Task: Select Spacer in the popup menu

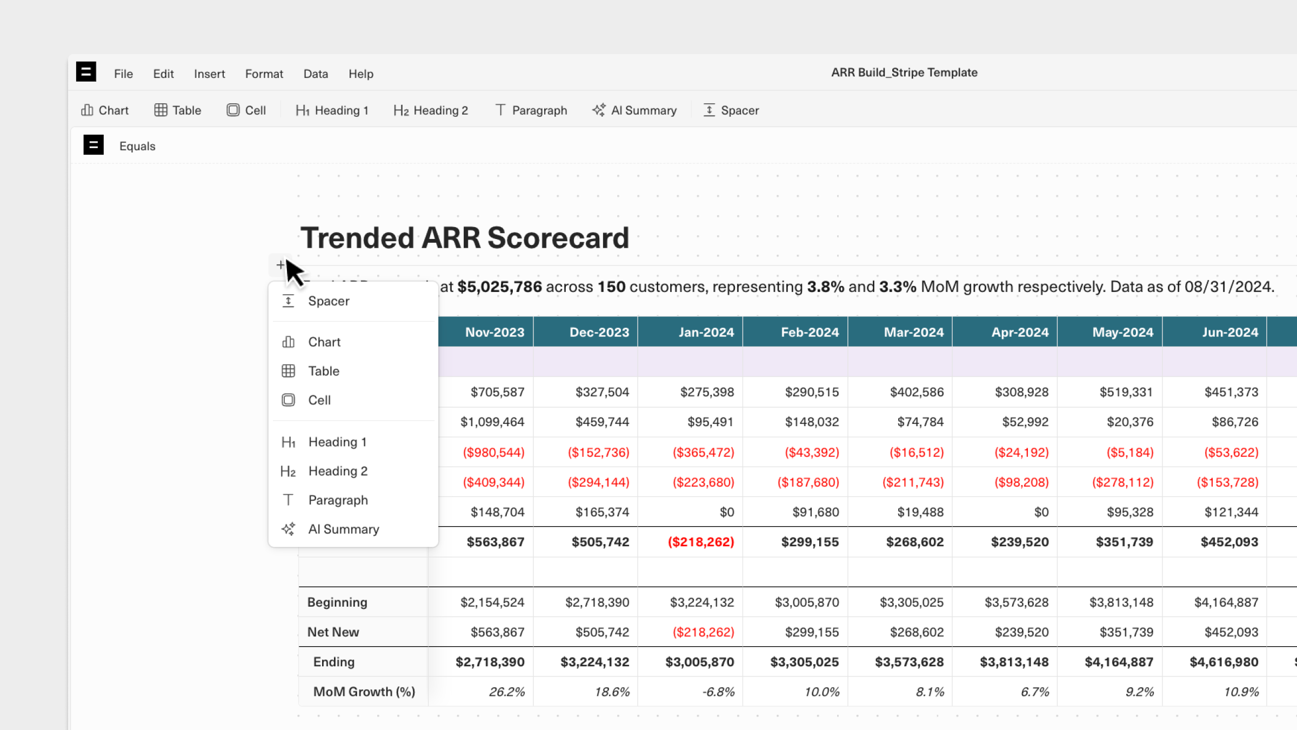Action: click(x=329, y=301)
